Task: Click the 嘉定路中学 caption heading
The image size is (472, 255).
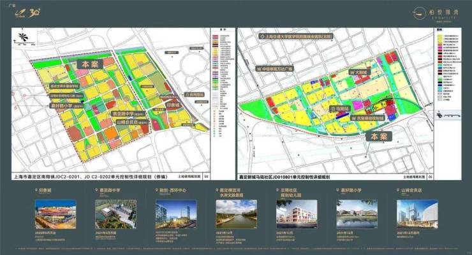Action: [110, 190]
